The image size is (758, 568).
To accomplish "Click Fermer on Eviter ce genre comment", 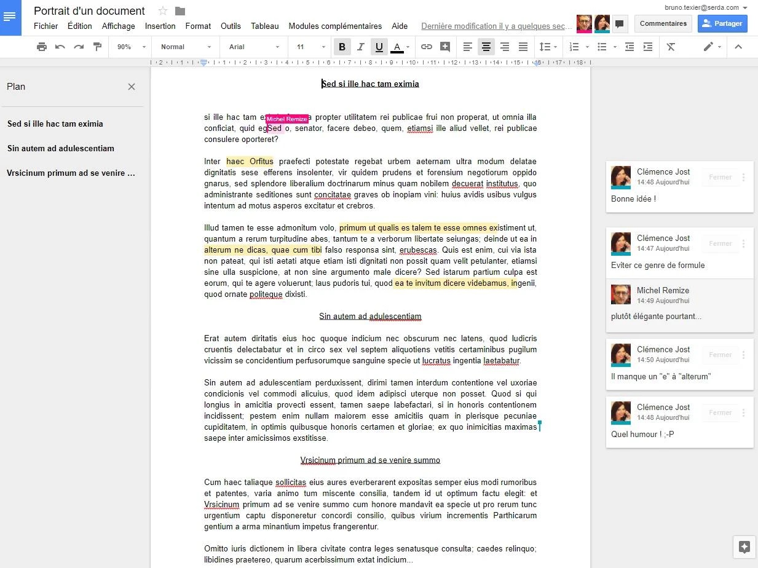I will click(x=720, y=243).
